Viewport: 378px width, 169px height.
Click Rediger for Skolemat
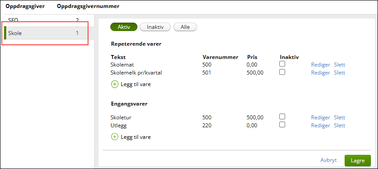tap(320, 65)
